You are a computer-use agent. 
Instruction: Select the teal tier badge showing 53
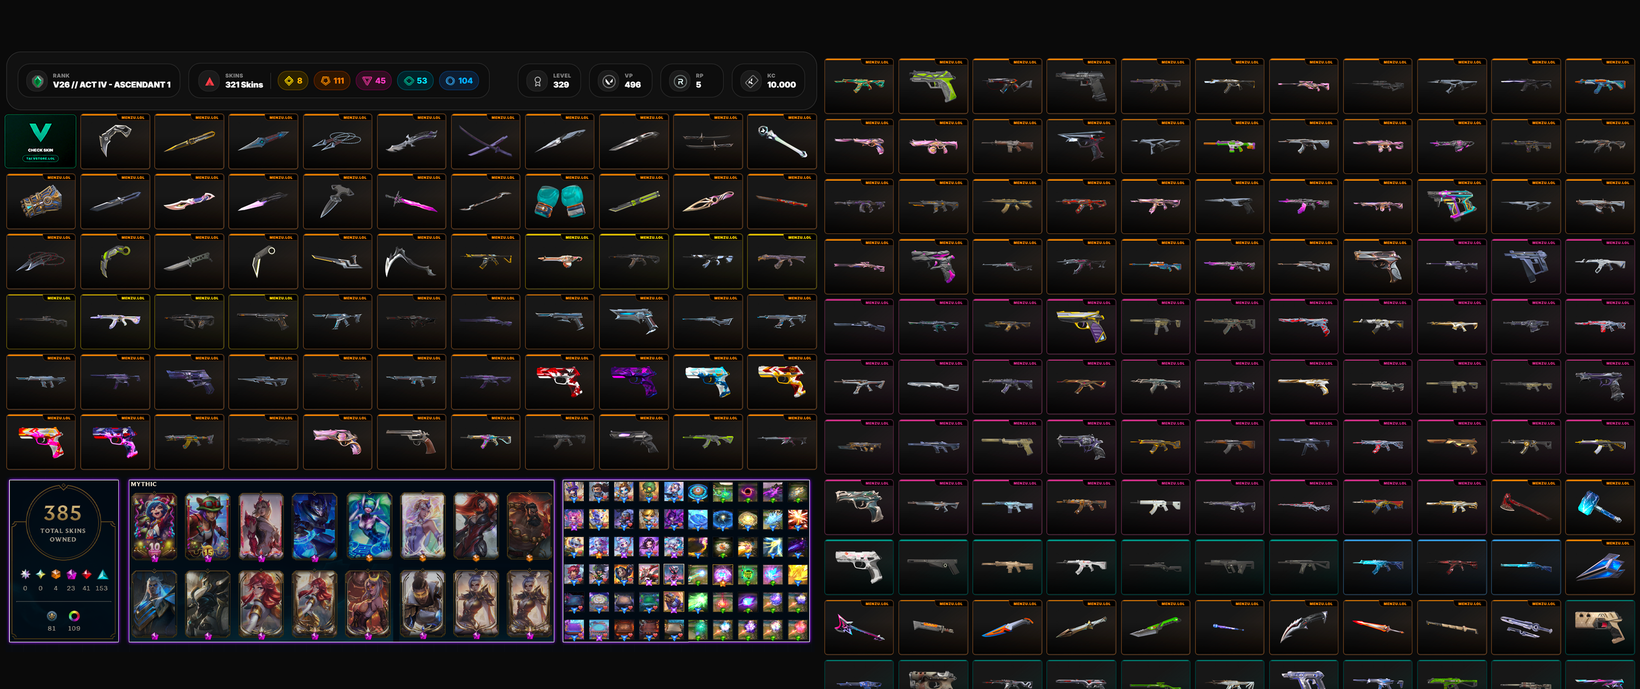pos(415,81)
